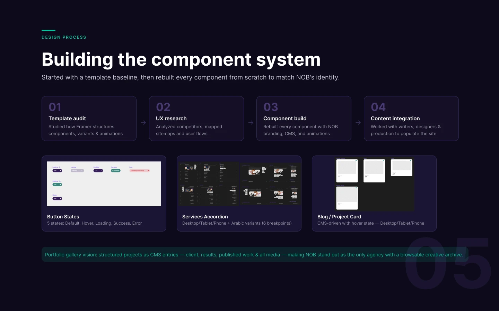
Task: Select the "Building the component system" heading
Action: click(x=181, y=59)
